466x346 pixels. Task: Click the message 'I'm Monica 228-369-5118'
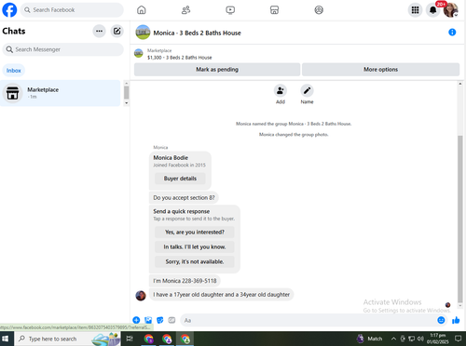coord(185,281)
